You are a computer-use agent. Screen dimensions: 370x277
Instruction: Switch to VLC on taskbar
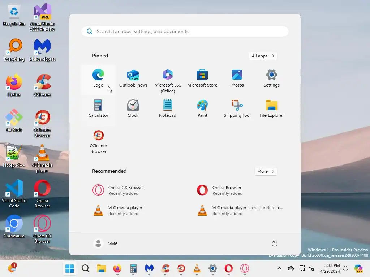(197, 268)
